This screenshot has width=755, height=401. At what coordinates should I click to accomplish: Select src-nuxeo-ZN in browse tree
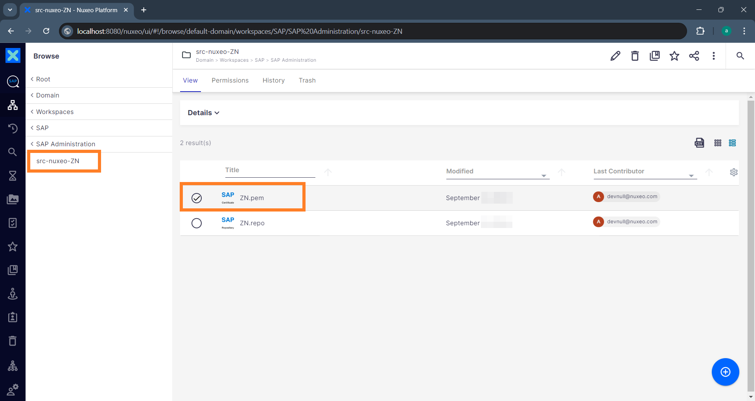[x=58, y=161]
